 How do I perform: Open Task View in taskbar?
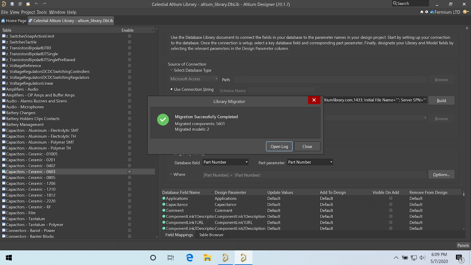(171, 258)
